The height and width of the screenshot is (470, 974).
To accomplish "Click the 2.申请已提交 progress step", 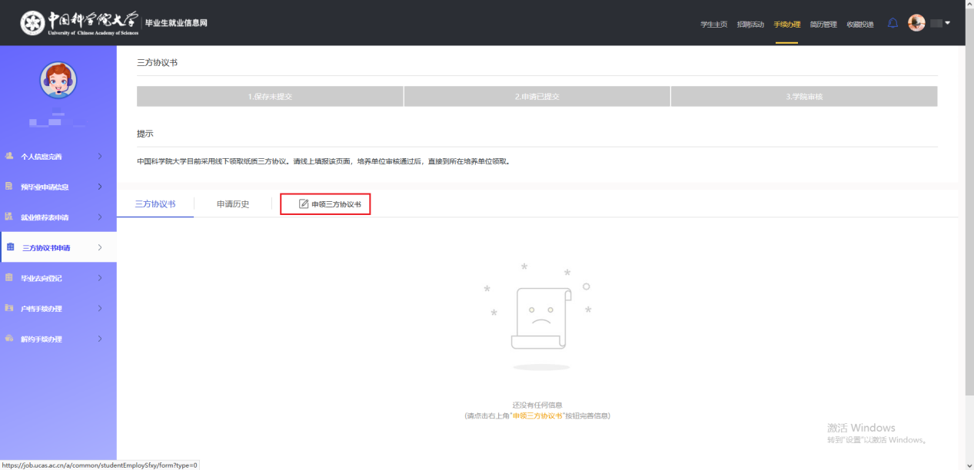I will (x=537, y=97).
